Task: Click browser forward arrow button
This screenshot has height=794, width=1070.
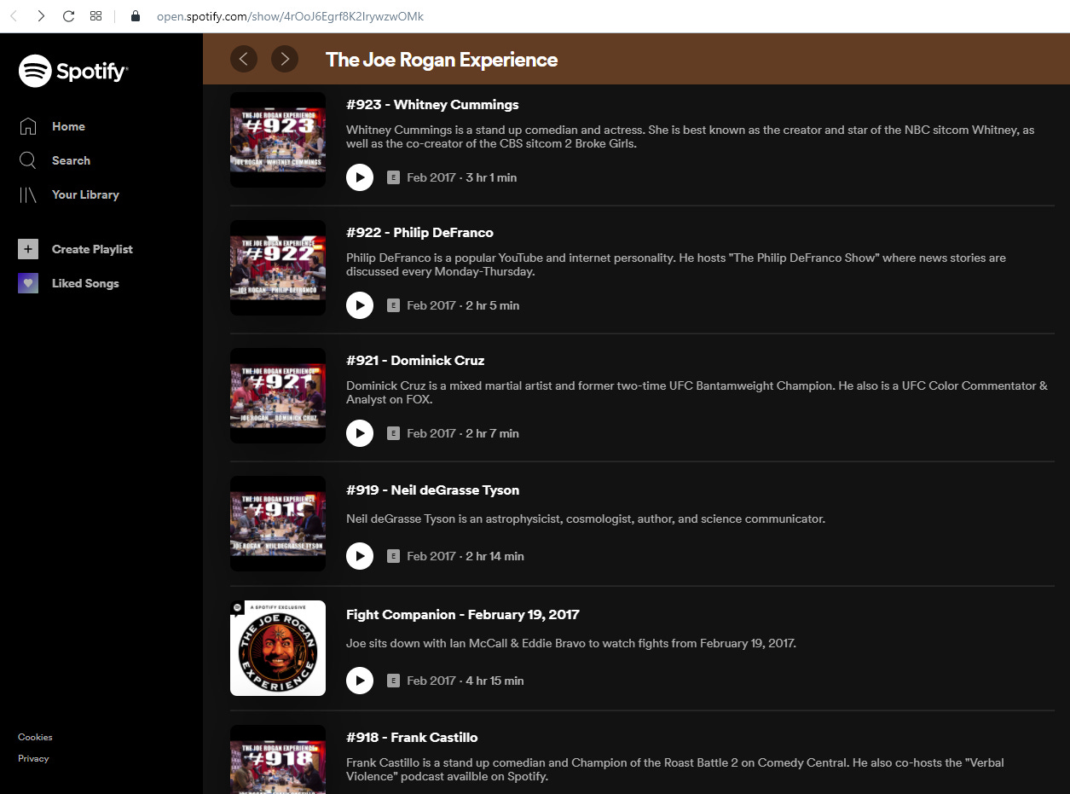Action: [x=41, y=16]
